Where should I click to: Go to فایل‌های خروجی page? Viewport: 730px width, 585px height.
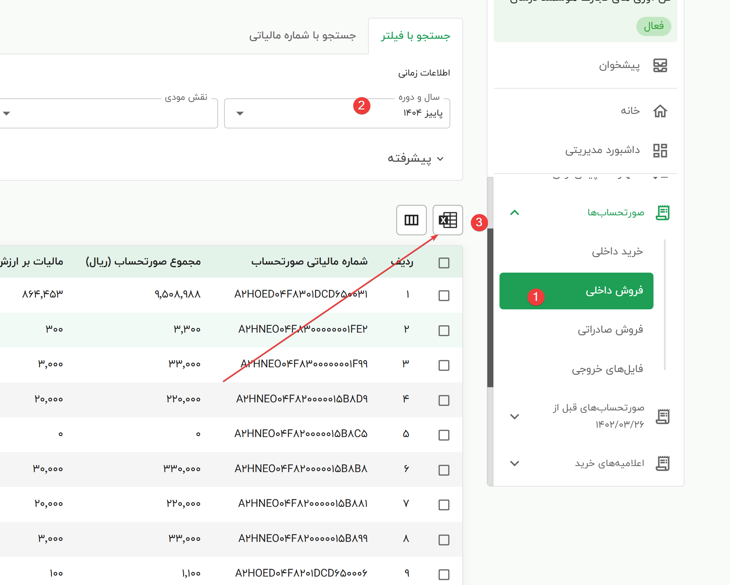(607, 369)
